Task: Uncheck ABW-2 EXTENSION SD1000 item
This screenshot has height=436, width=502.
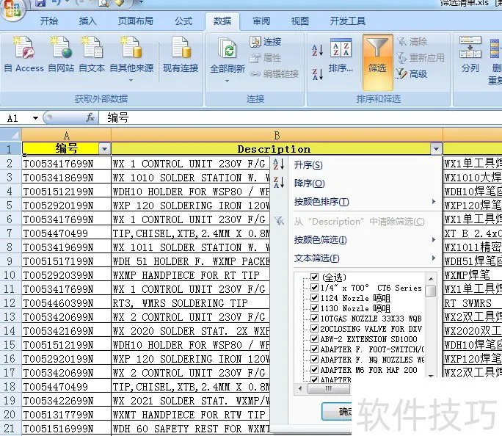Action: pos(314,338)
